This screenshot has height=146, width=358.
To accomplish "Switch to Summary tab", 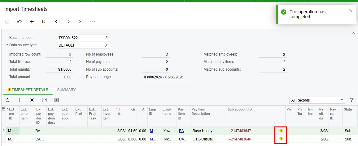I will [66, 90].
